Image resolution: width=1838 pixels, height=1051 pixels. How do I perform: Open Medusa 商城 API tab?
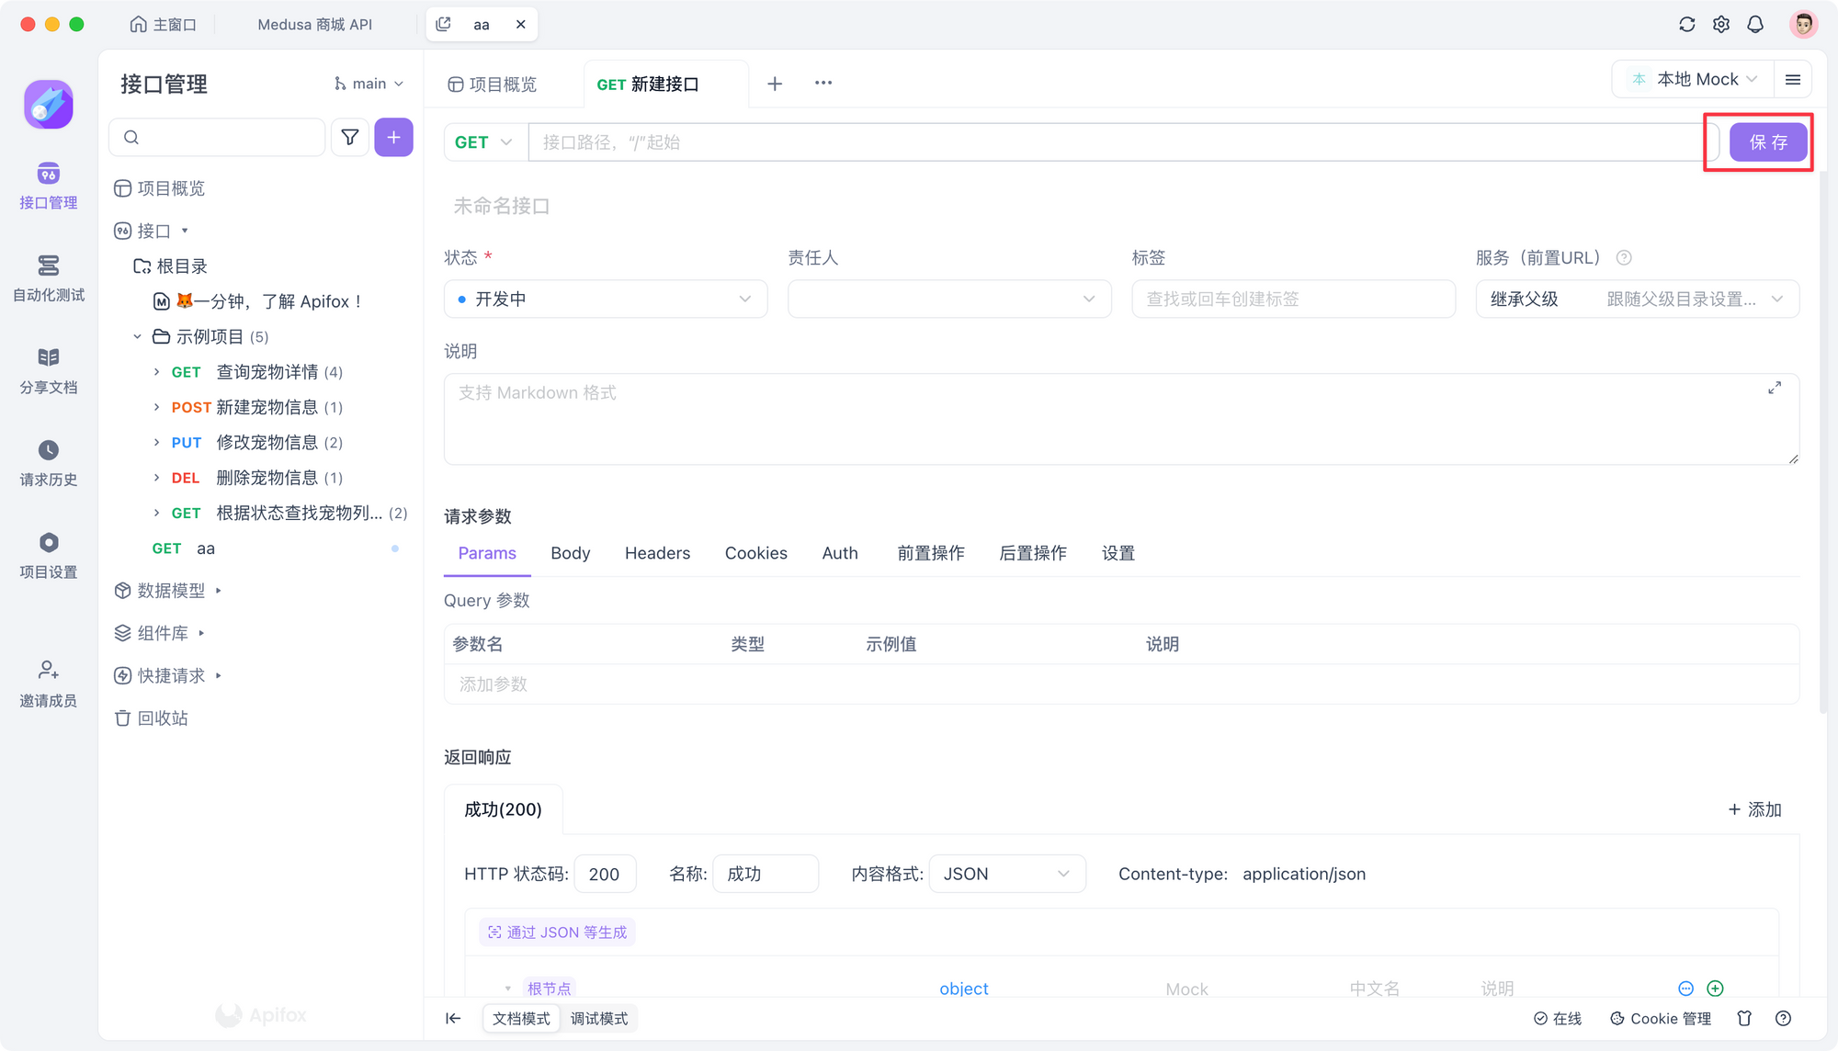coord(315,25)
